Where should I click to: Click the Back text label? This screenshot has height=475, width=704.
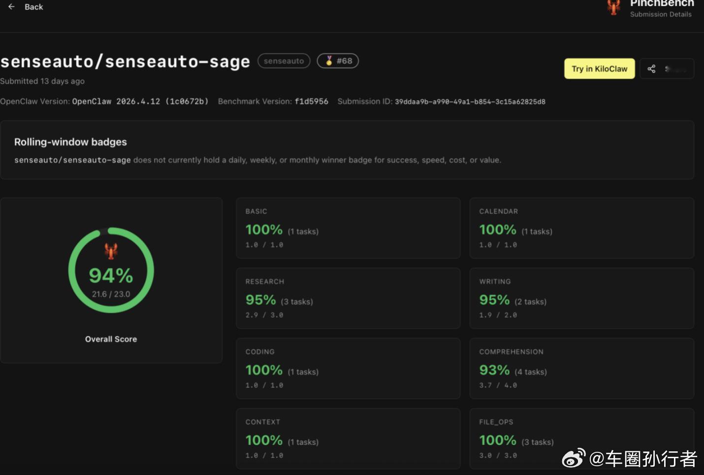(33, 6)
